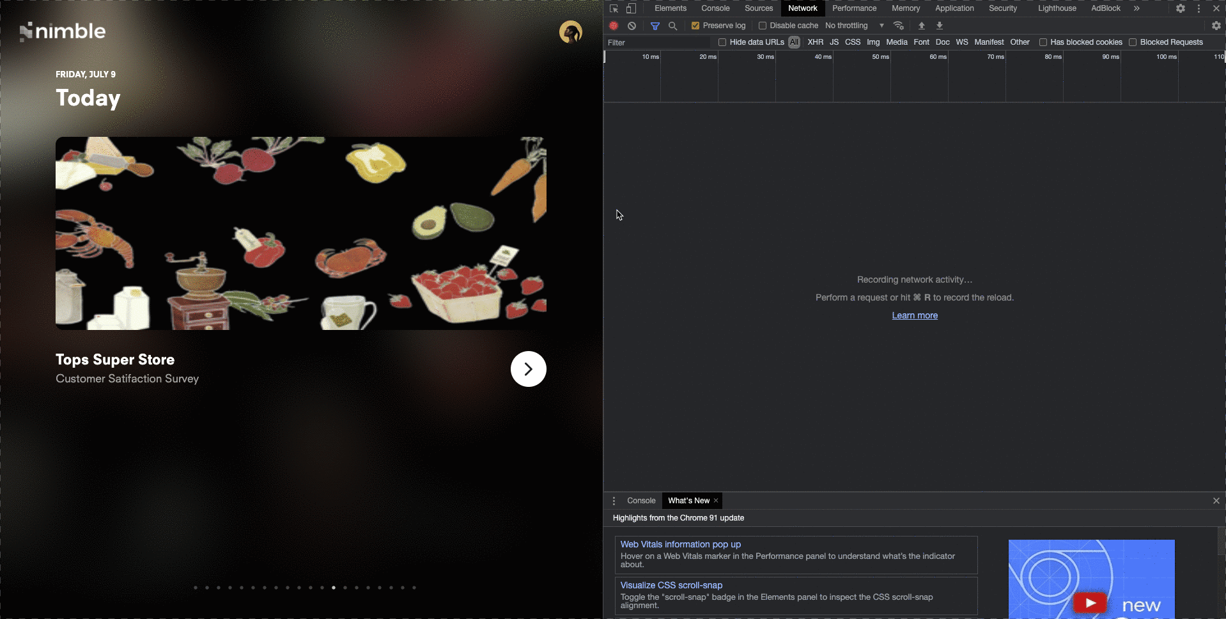
Task: Export HAR file download arrow icon
Action: [940, 26]
